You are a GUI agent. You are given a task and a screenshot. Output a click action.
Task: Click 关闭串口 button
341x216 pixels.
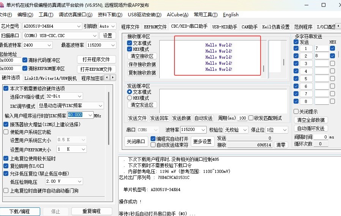(136, 141)
